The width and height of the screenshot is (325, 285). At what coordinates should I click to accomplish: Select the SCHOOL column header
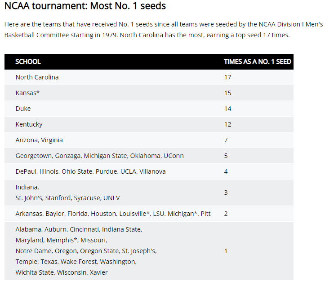pyautogui.click(x=28, y=61)
